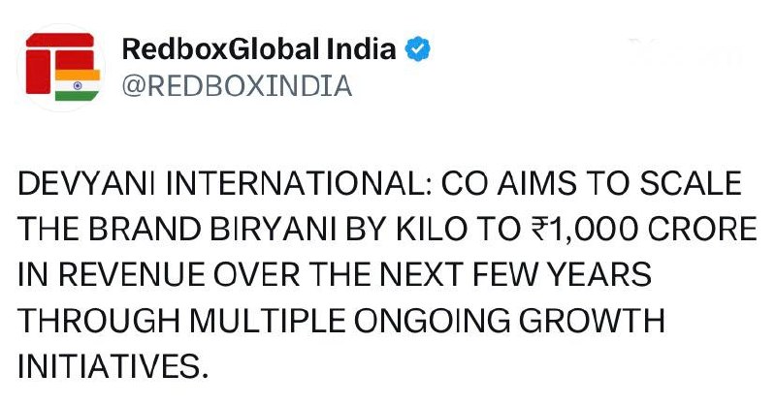This screenshot has width=776, height=405.
Task: Click the word INITIATIVES ending the tweet
Action: tap(113, 366)
